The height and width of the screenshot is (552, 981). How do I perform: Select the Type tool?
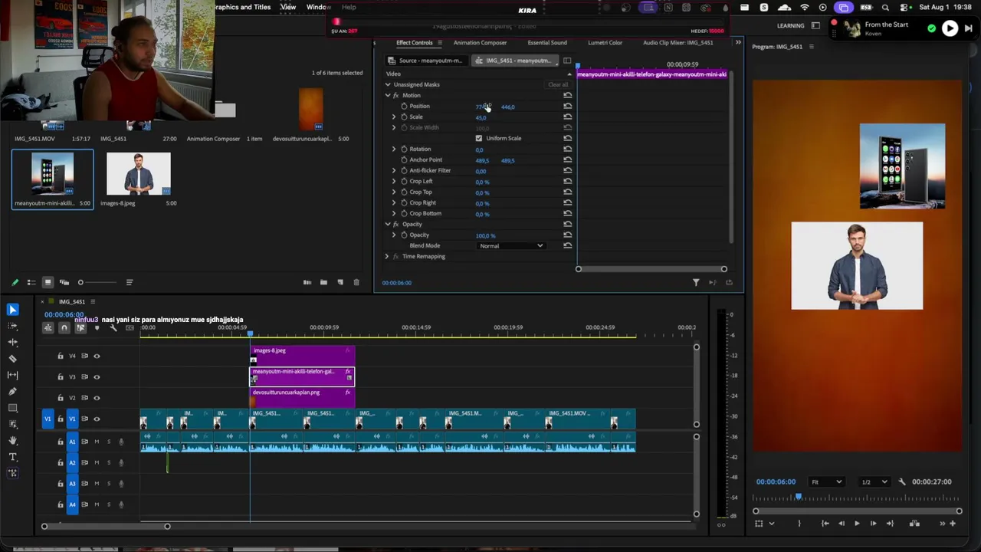tap(13, 457)
